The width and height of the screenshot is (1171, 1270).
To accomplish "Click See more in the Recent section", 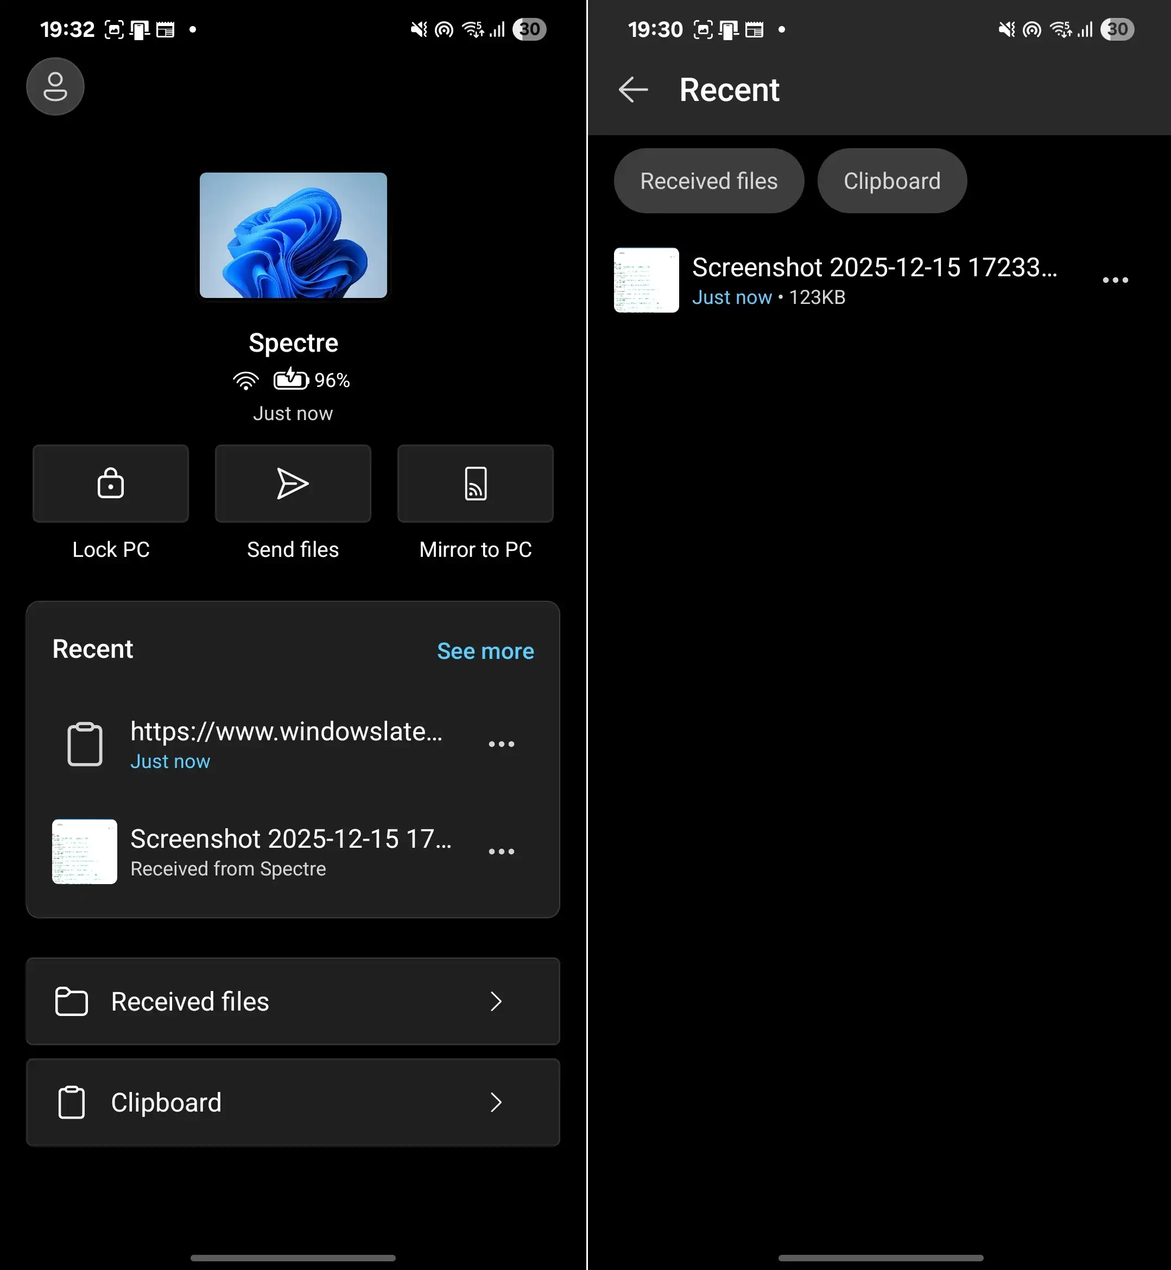I will point(485,651).
